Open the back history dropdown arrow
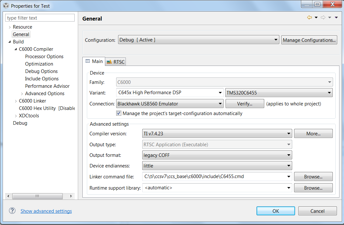This screenshot has height=225, width=344. point(316,18)
